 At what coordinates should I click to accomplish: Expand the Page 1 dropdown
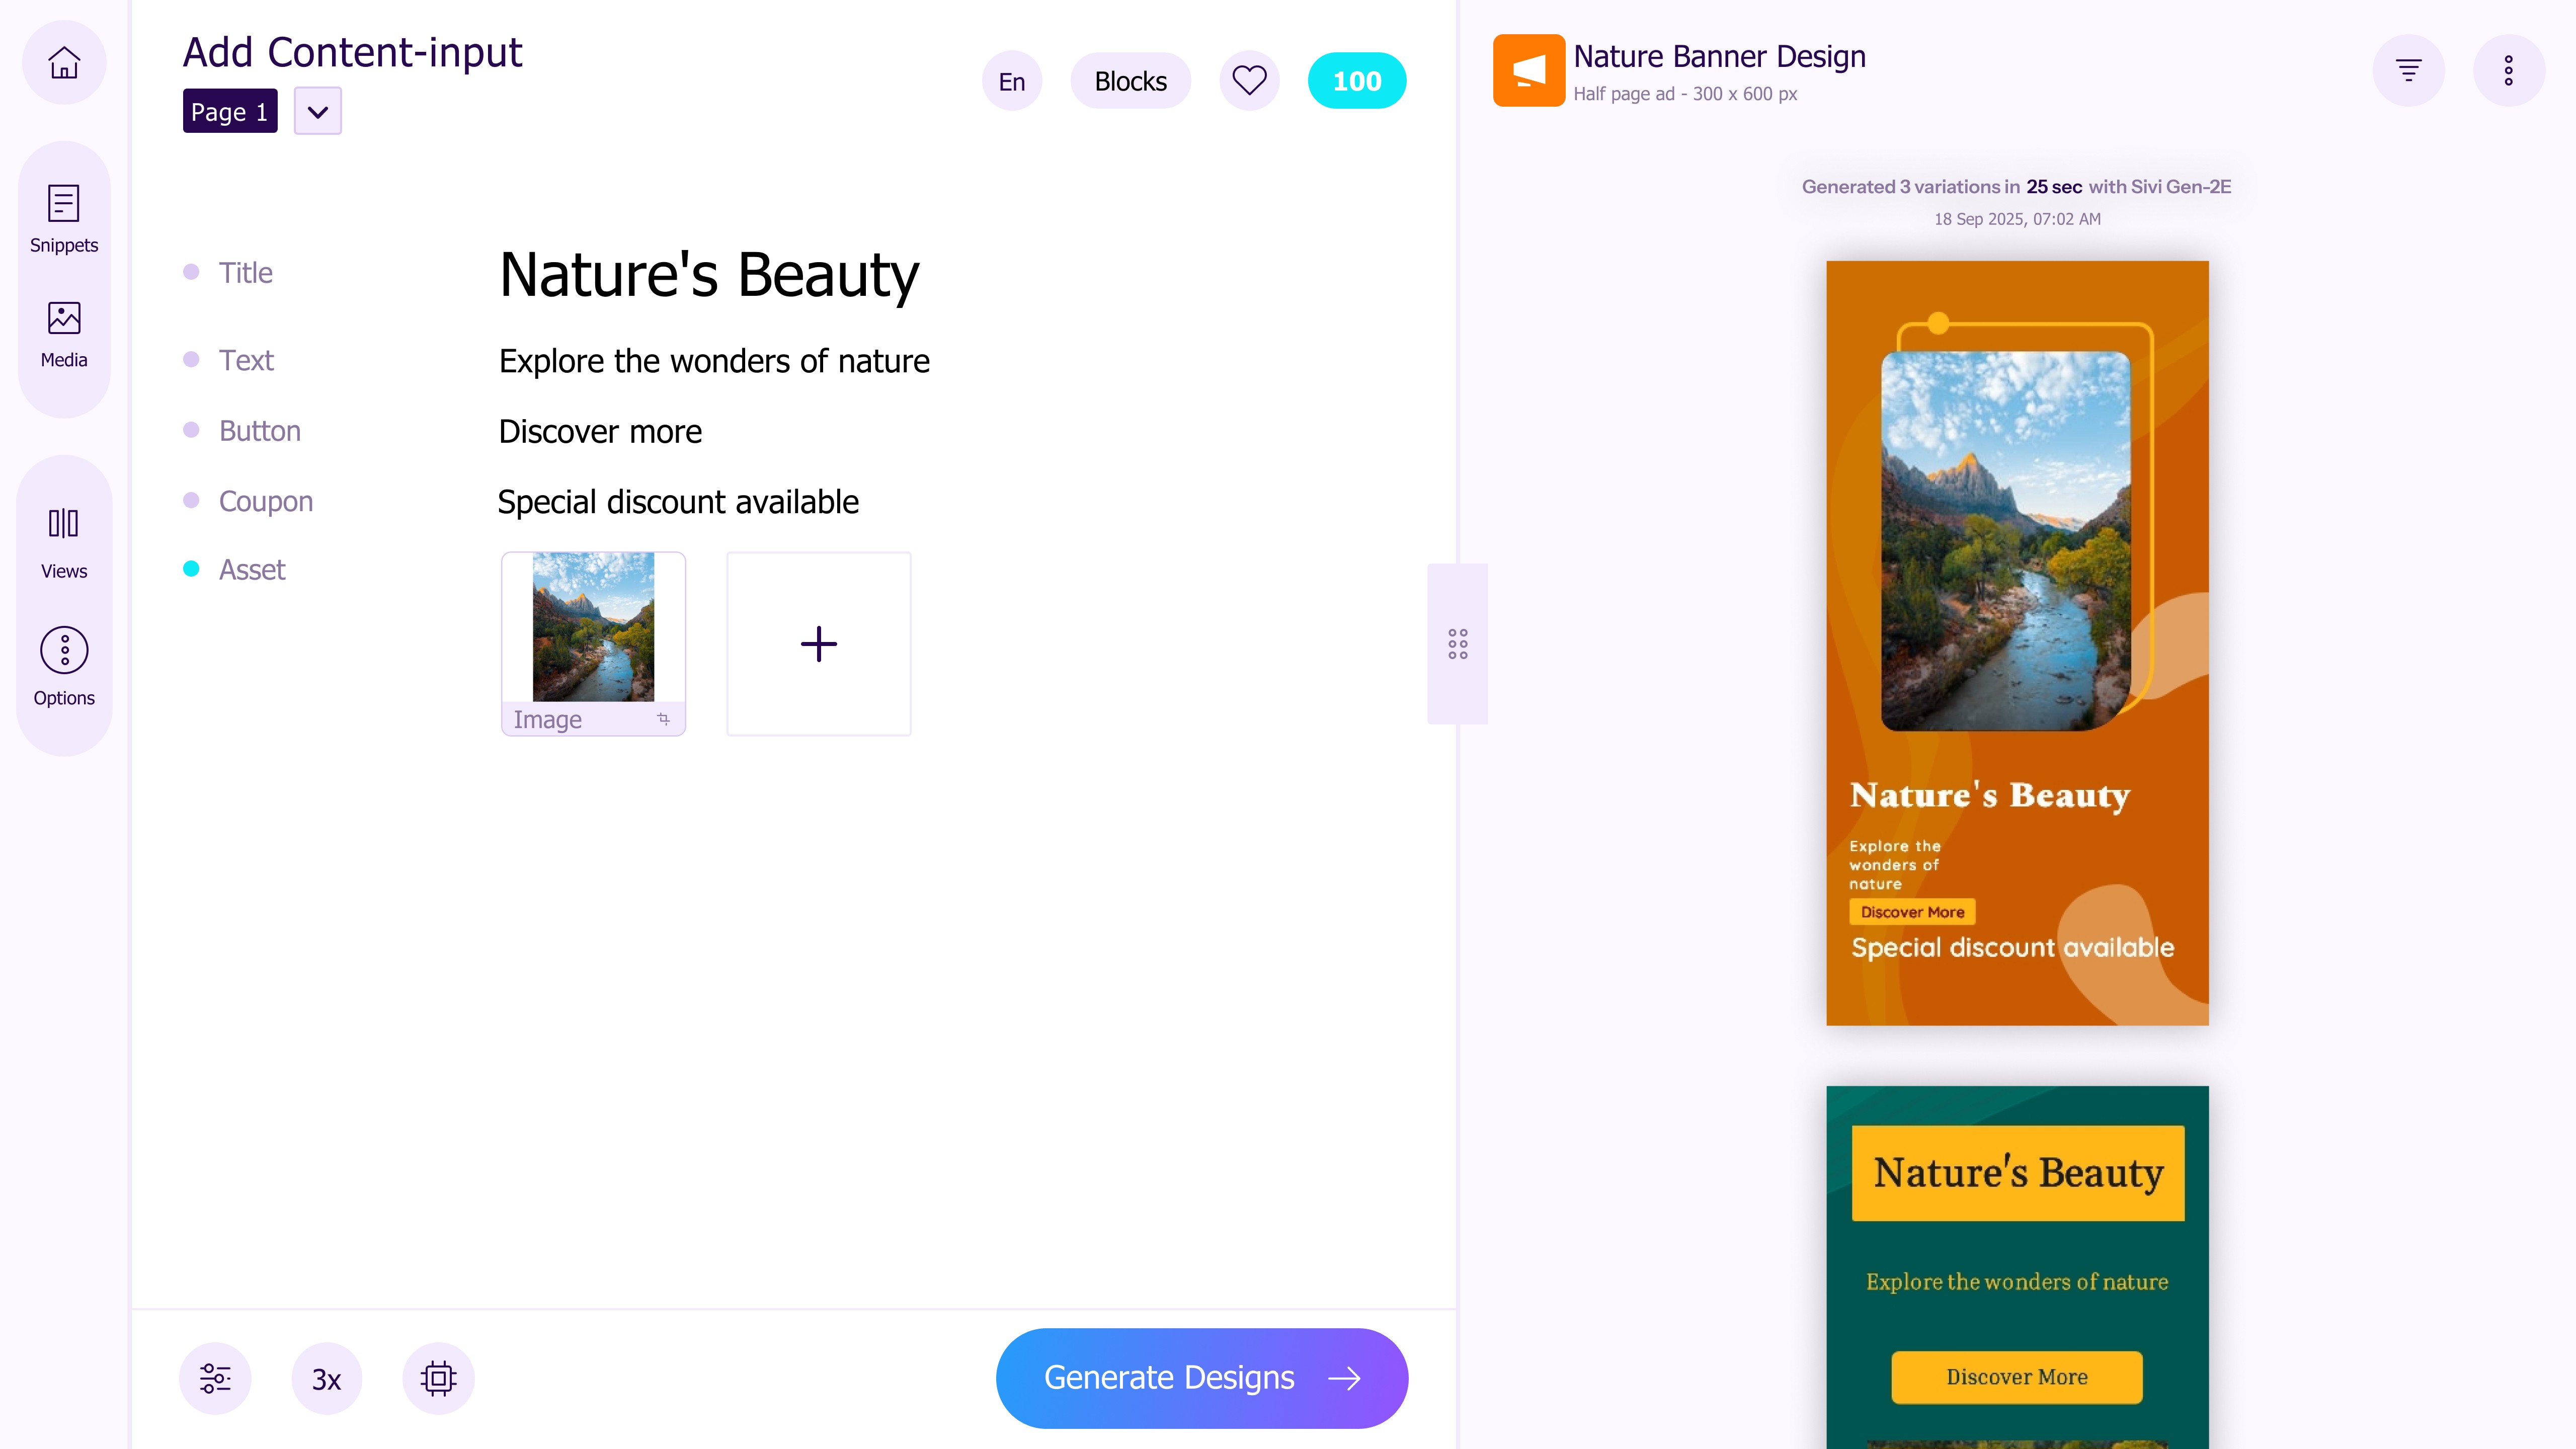[317, 111]
